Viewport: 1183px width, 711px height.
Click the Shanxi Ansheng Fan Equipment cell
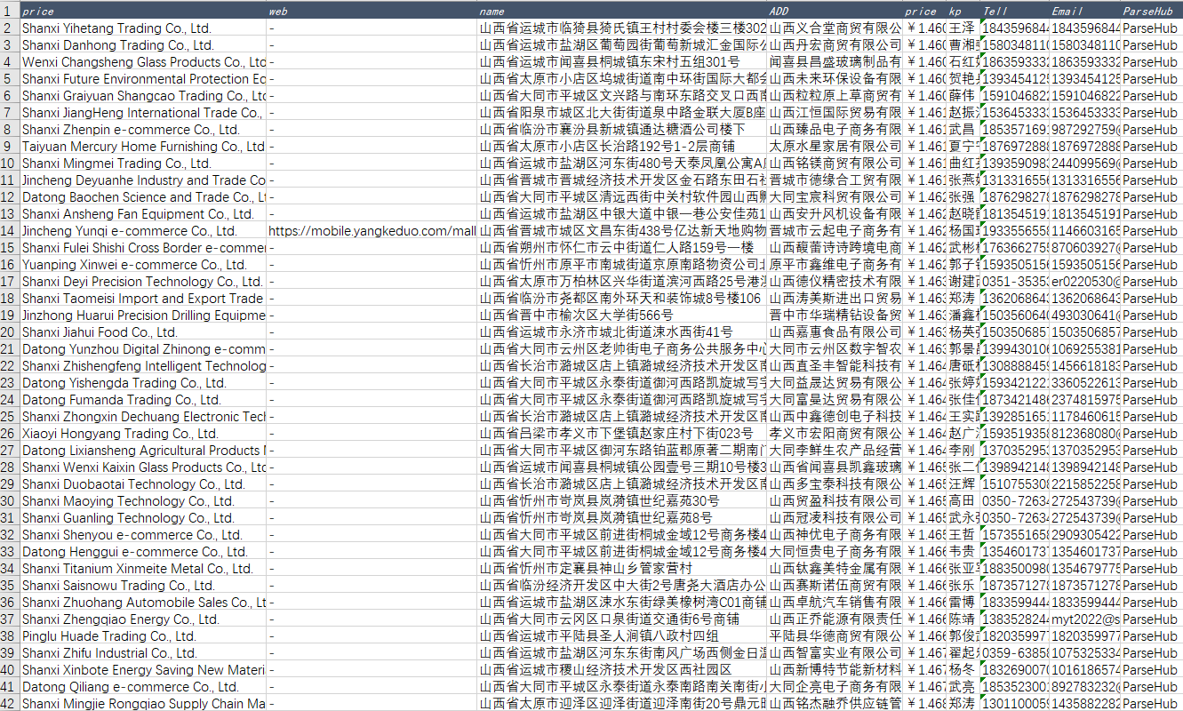142,214
